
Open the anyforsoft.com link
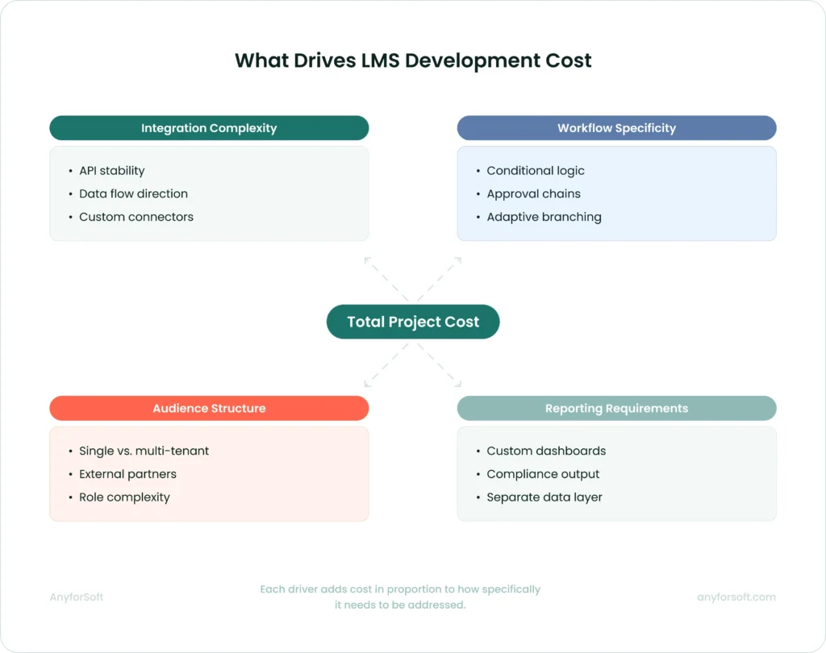(736, 597)
